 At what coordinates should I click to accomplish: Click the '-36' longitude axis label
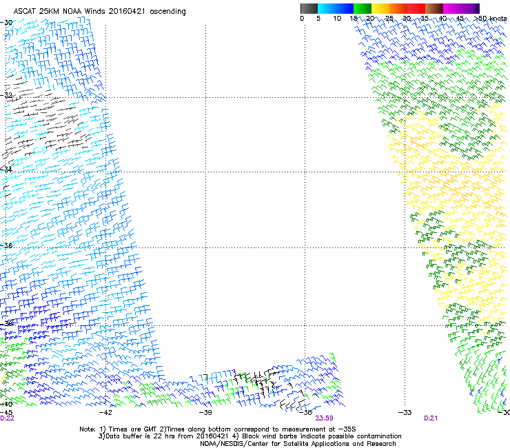pyautogui.click(x=305, y=413)
